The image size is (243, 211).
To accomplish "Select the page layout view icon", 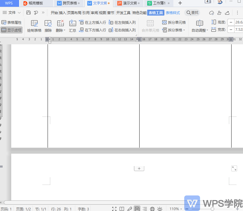I will pyautogui.click(x=137, y=209).
